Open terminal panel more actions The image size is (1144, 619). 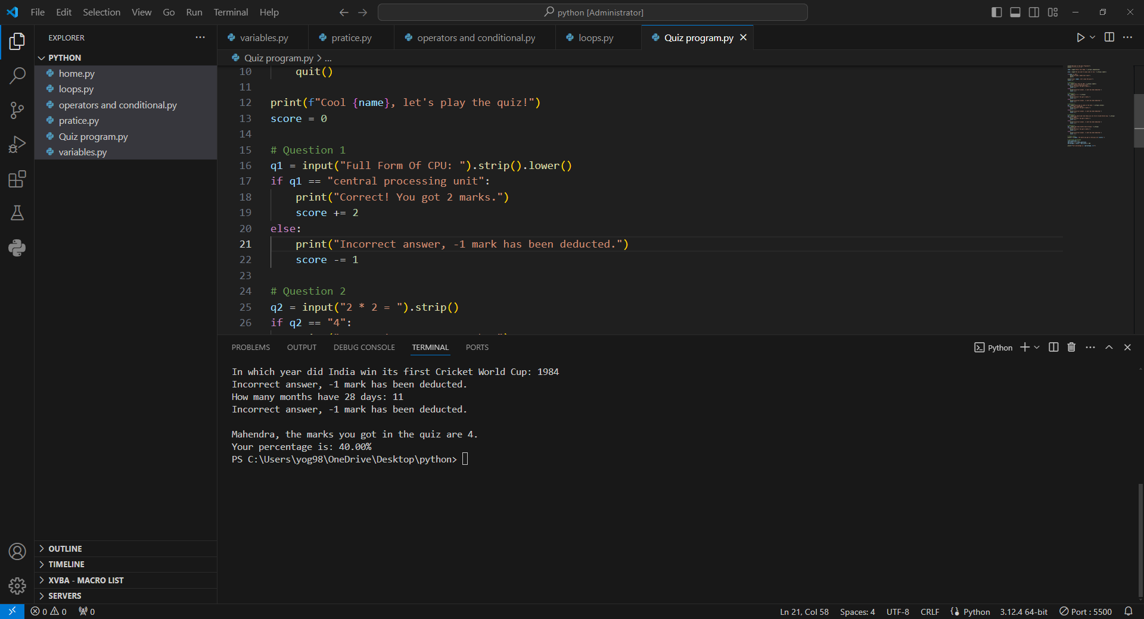[x=1090, y=348]
